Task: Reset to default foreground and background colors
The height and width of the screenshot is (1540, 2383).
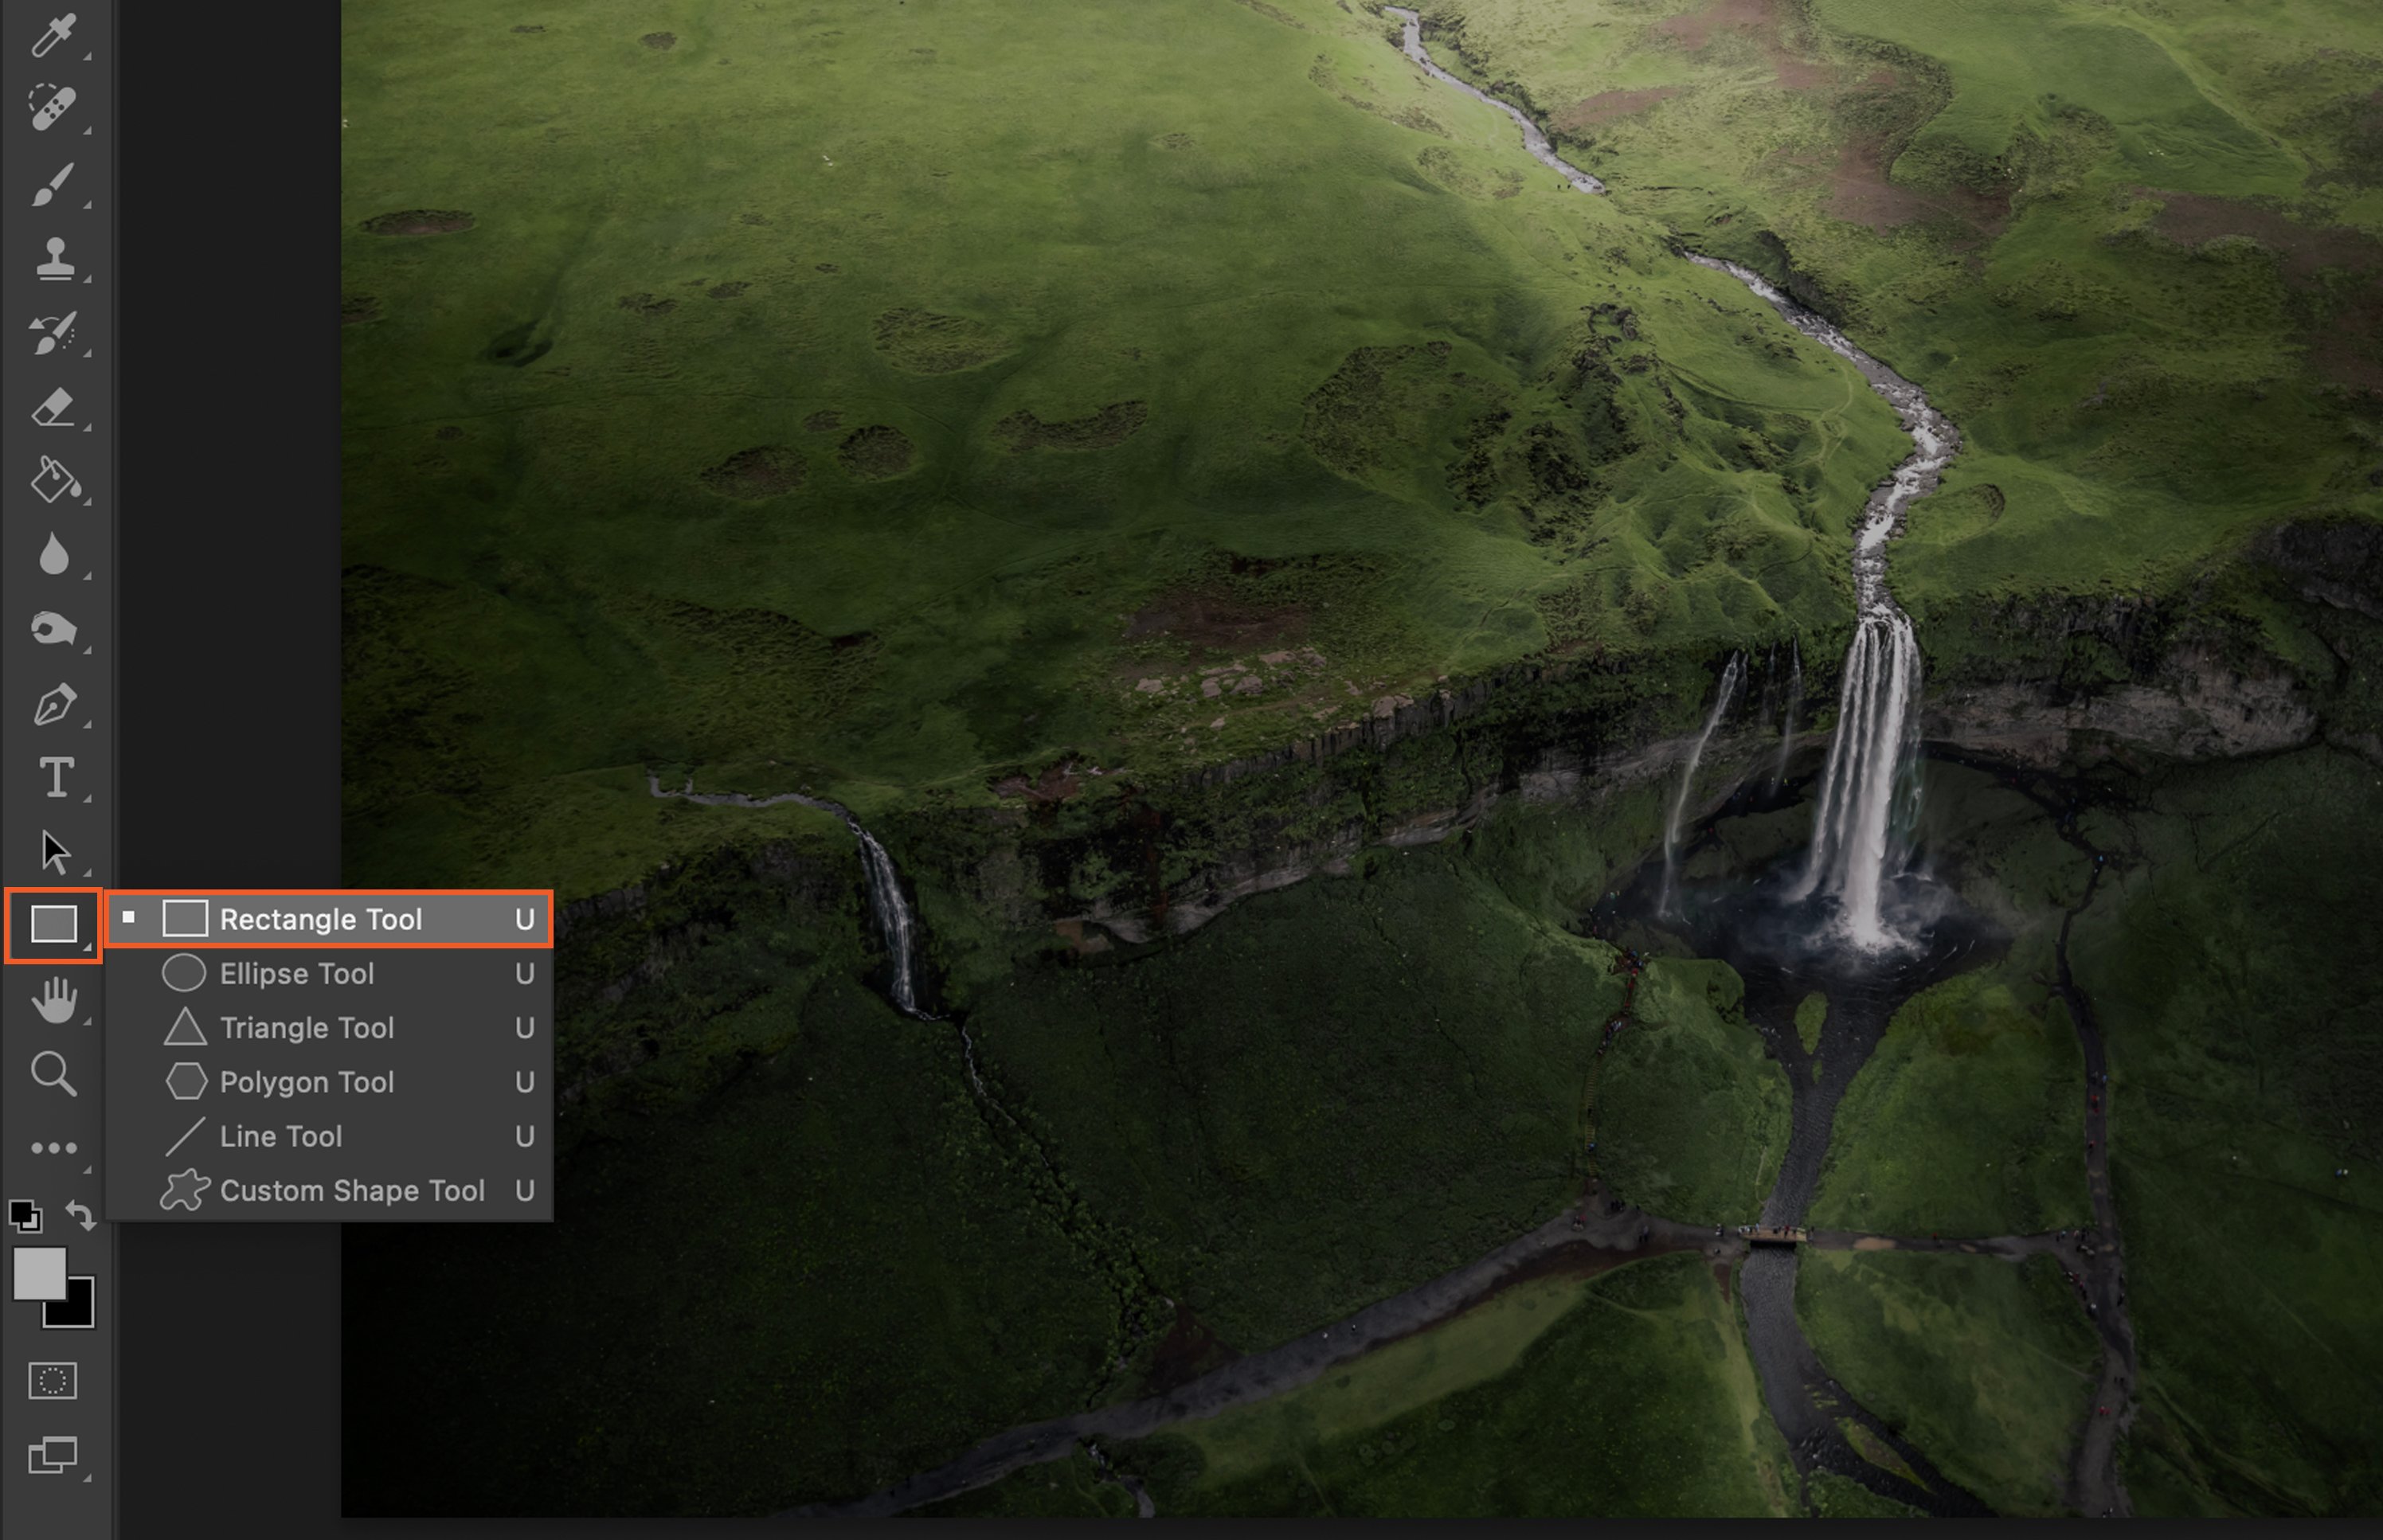Action: [25, 1216]
